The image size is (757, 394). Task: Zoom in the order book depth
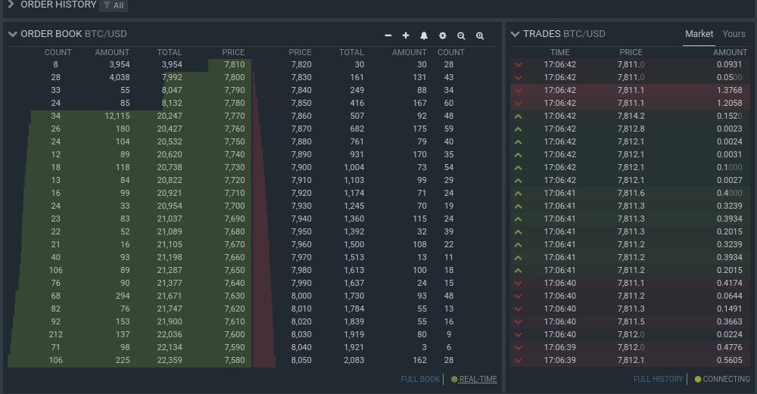pos(480,36)
